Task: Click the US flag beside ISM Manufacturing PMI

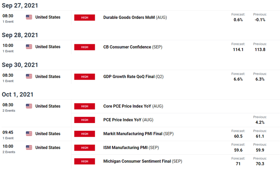Action: [29, 148]
